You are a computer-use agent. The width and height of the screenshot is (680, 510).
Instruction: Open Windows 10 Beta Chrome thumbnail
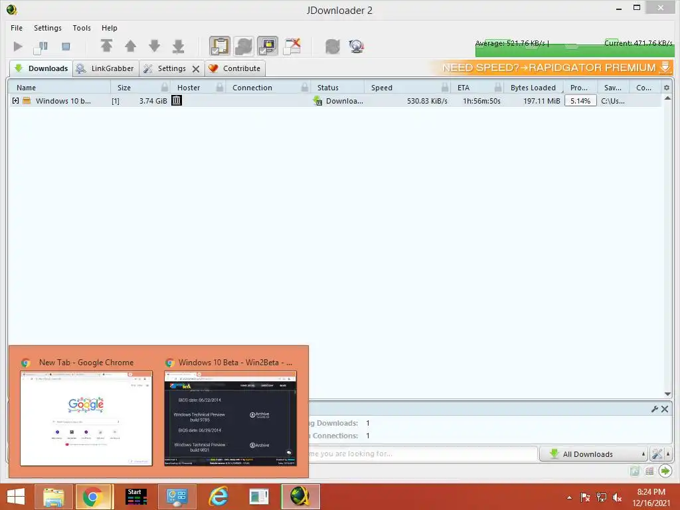pos(230,418)
